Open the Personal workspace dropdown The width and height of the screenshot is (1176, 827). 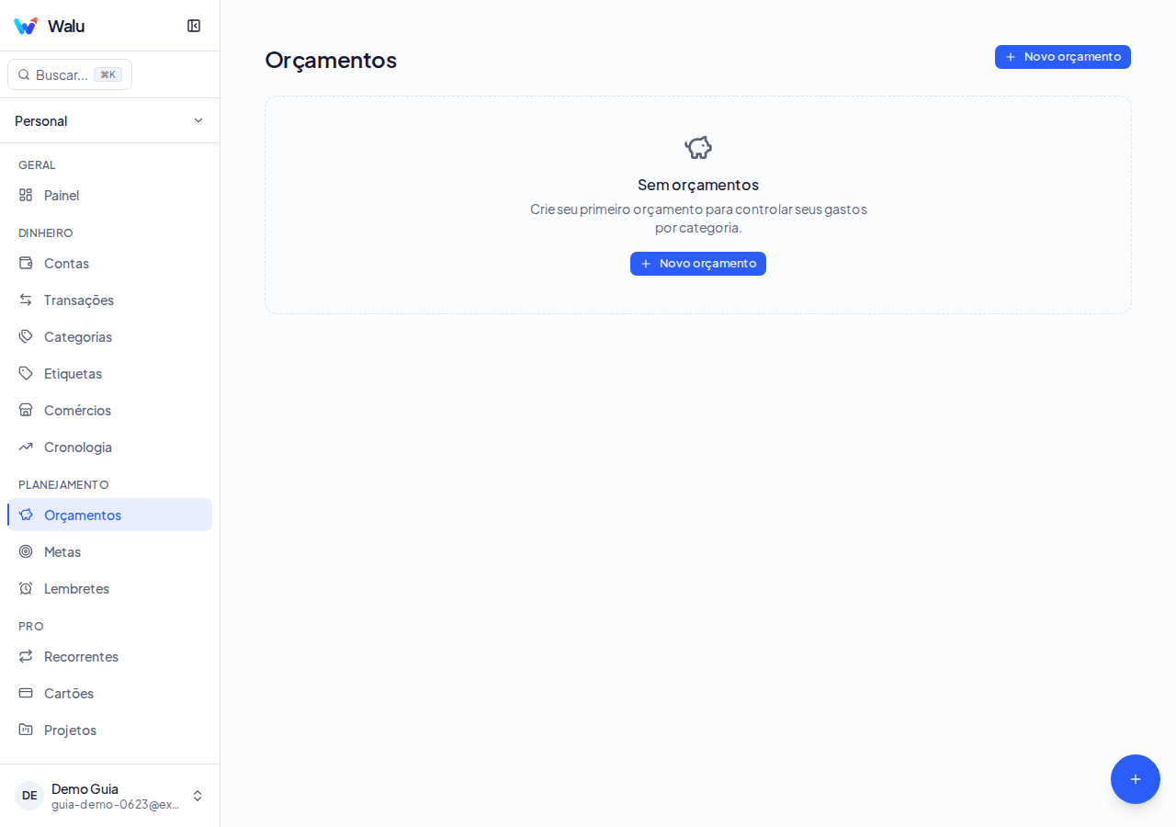point(109,120)
